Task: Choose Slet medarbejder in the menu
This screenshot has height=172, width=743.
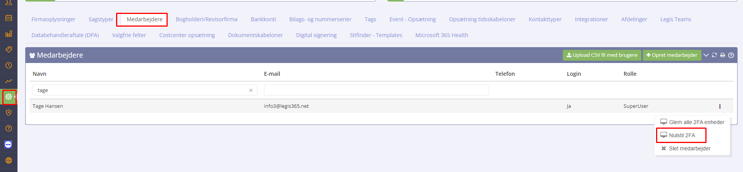Action: coord(689,148)
